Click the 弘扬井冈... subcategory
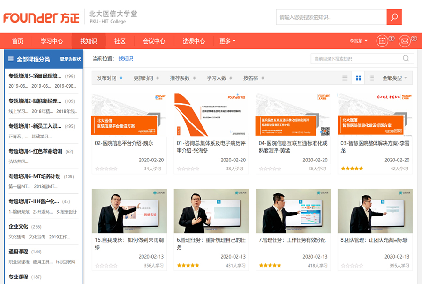Viewport: 422px width, 284px height. (18, 161)
